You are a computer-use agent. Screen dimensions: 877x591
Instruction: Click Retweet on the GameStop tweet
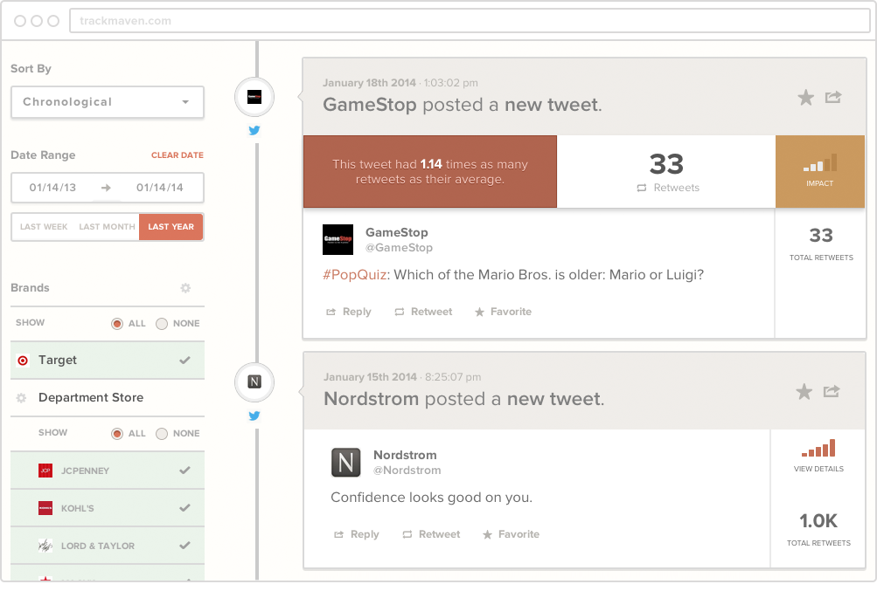[x=423, y=312]
